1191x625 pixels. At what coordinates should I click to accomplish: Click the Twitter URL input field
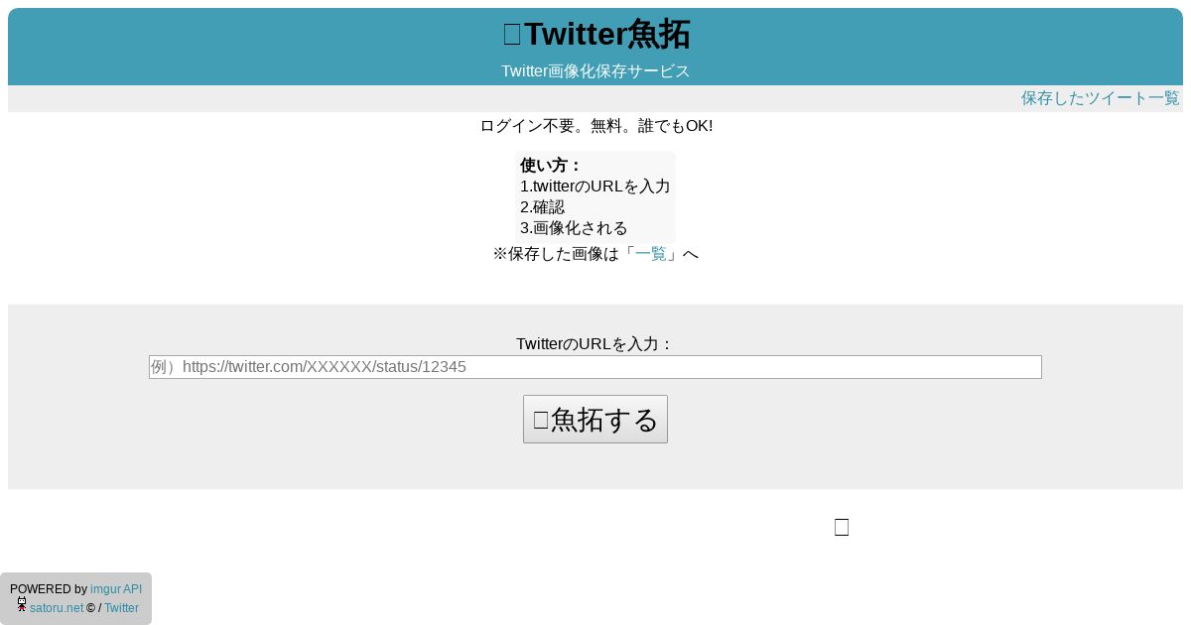[x=595, y=367]
